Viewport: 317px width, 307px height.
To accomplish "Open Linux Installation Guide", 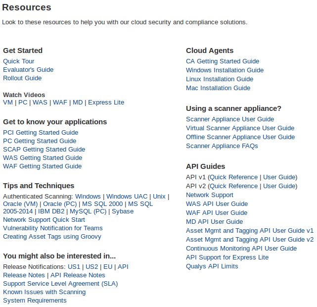I will click(220, 79).
